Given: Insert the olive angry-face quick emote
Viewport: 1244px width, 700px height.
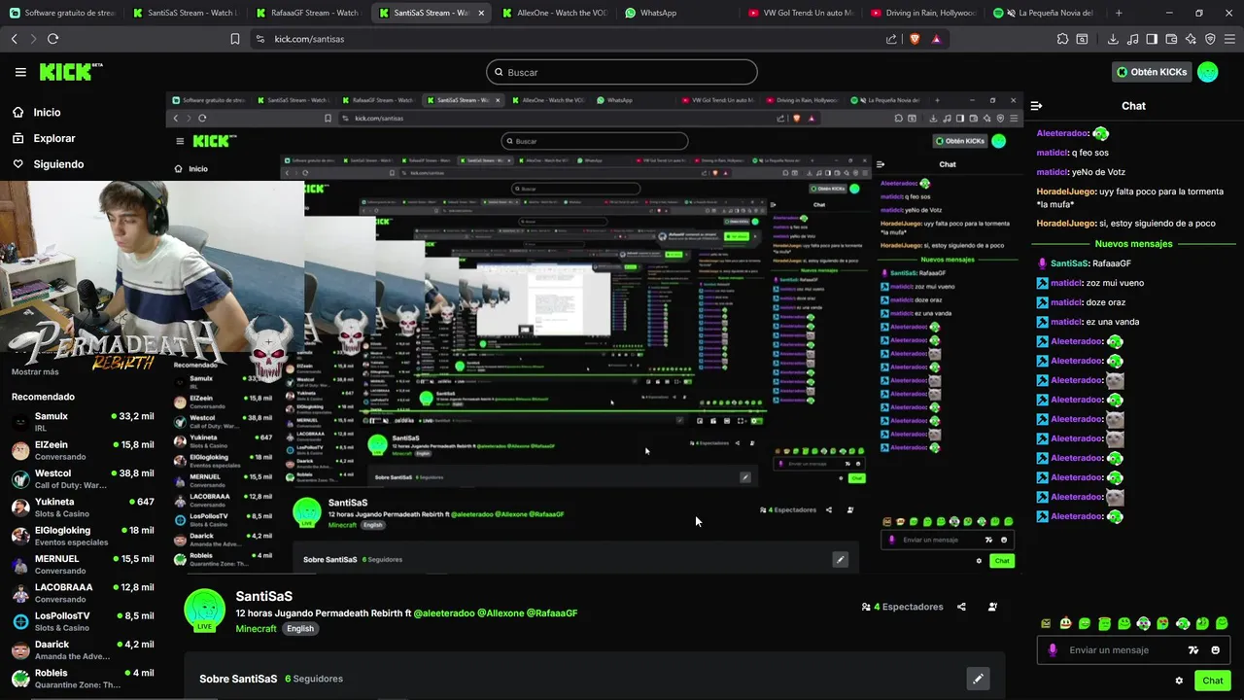Looking at the screenshot, I should (x=1046, y=623).
